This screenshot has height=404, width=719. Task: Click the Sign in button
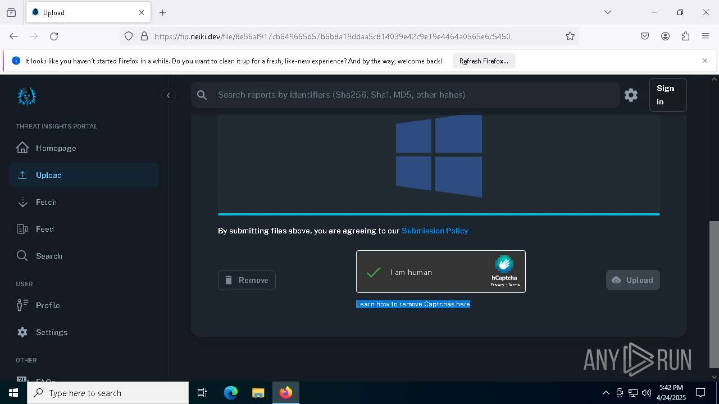click(x=668, y=95)
